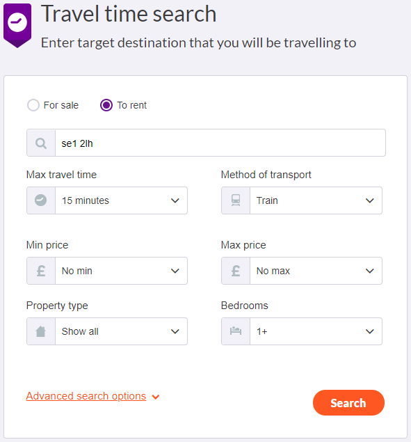
Task: Click the purple travel time clock badge
Action: (17, 26)
